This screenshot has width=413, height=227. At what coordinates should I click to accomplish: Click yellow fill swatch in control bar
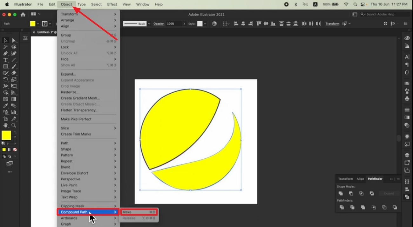pyautogui.click(x=32, y=23)
